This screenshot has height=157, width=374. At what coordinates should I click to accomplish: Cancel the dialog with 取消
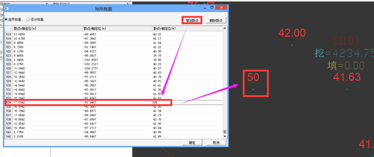point(216,142)
